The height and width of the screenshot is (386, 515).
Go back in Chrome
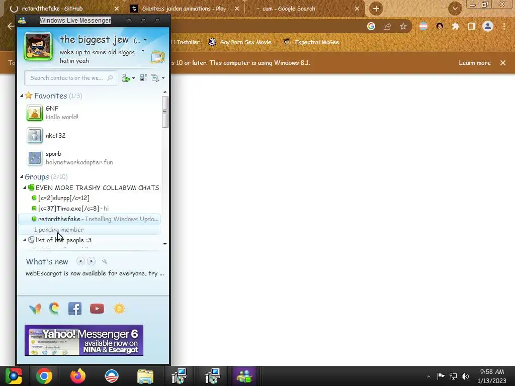pos(11,26)
